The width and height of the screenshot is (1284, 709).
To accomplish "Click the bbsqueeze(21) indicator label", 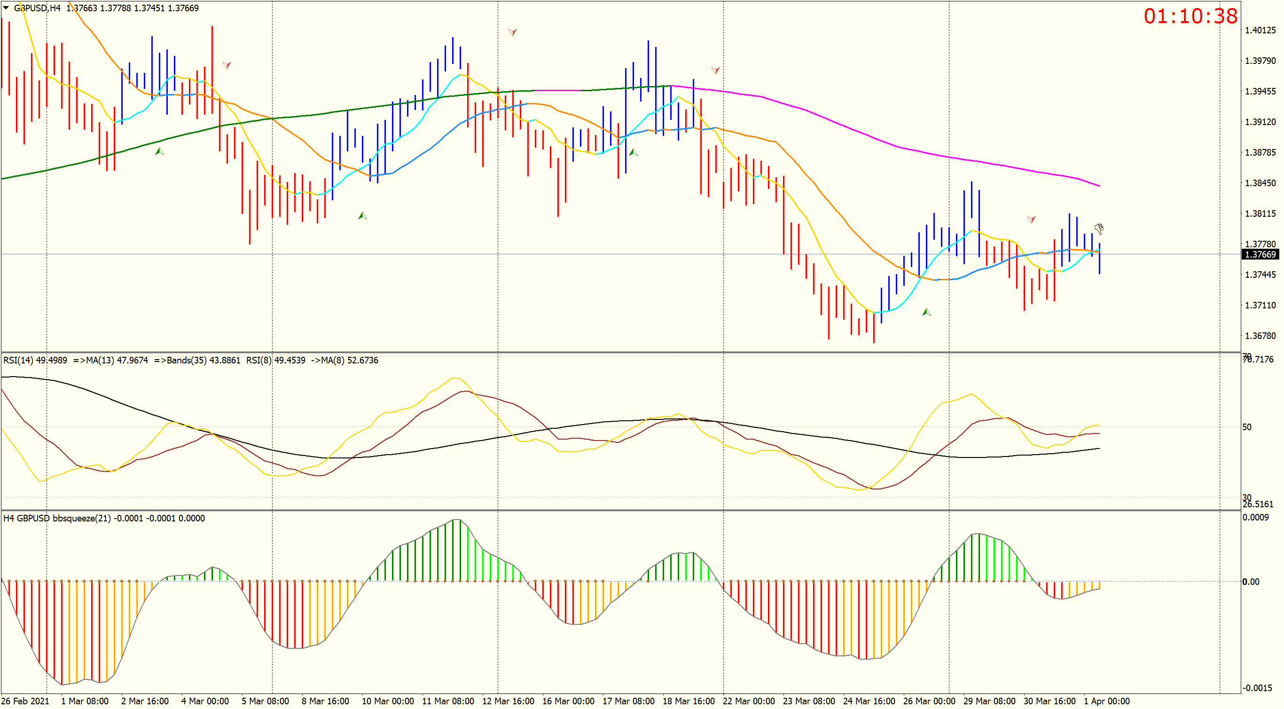I will click(x=81, y=518).
